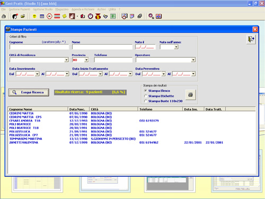Screen dimensions: 265x199
Task: Sort by Data Nasc. column header
Action: click(78, 109)
